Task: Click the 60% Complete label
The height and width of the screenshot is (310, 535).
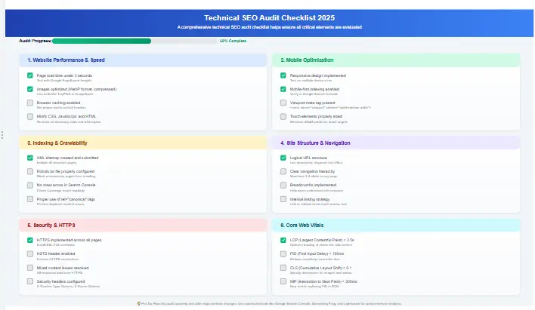Action: click(233, 41)
